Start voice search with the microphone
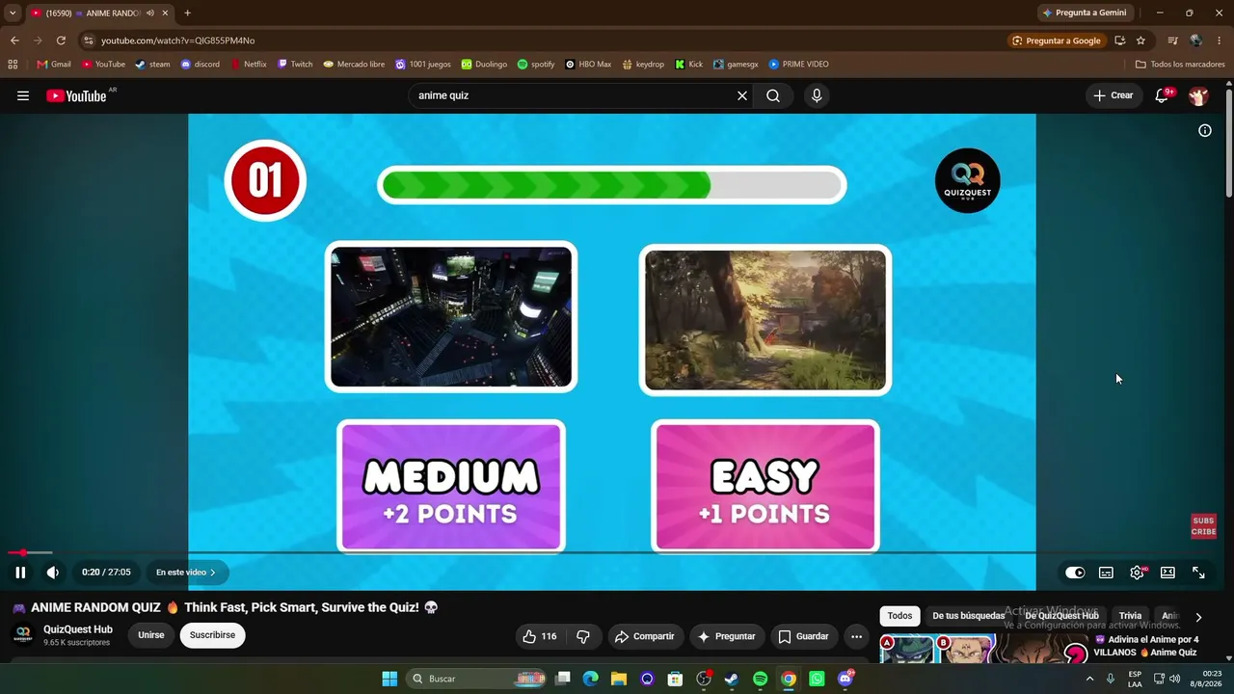This screenshot has height=694, width=1234. (x=817, y=95)
